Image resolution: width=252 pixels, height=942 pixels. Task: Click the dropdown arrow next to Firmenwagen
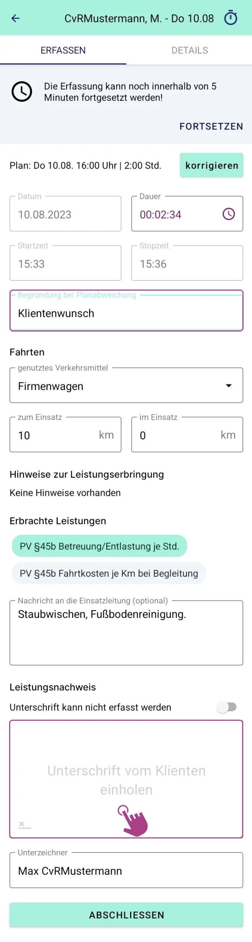click(x=228, y=386)
